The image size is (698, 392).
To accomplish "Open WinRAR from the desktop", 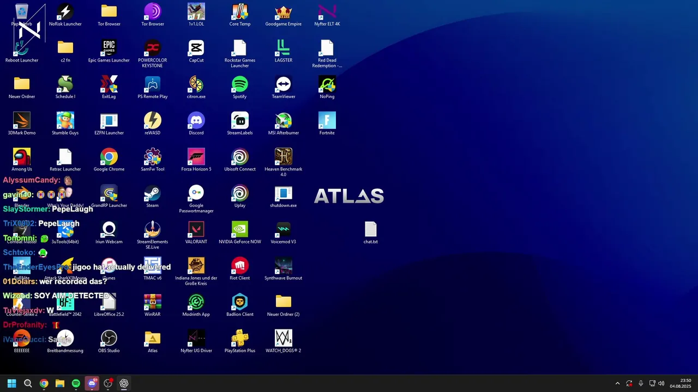I will (153, 305).
